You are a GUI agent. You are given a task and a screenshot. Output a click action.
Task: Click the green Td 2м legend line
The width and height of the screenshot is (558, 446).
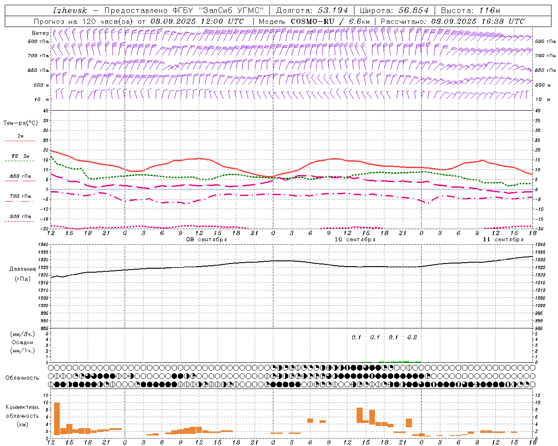point(19,161)
